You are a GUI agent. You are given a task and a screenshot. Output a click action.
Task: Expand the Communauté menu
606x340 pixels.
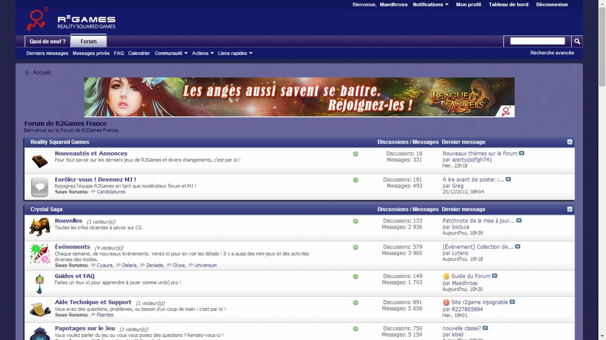click(171, 53)
